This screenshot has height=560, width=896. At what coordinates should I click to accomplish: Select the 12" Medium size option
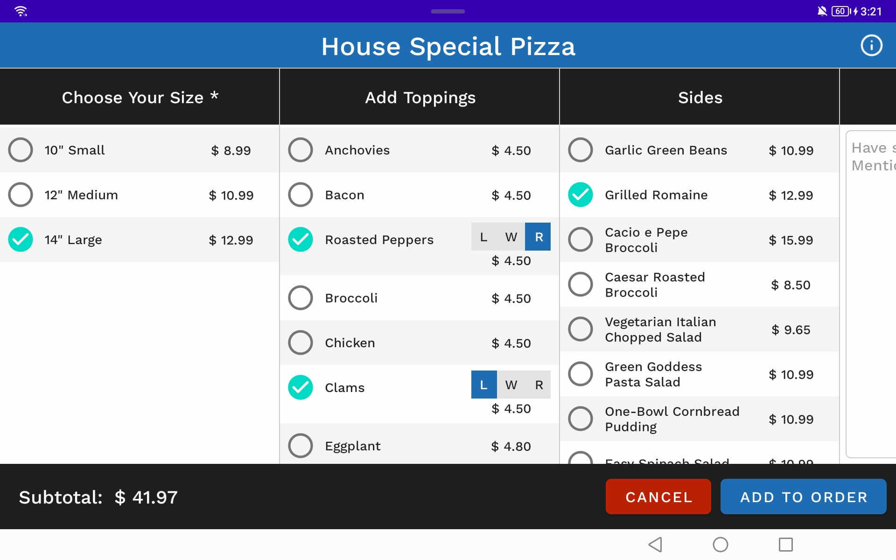tap(21, 195)
